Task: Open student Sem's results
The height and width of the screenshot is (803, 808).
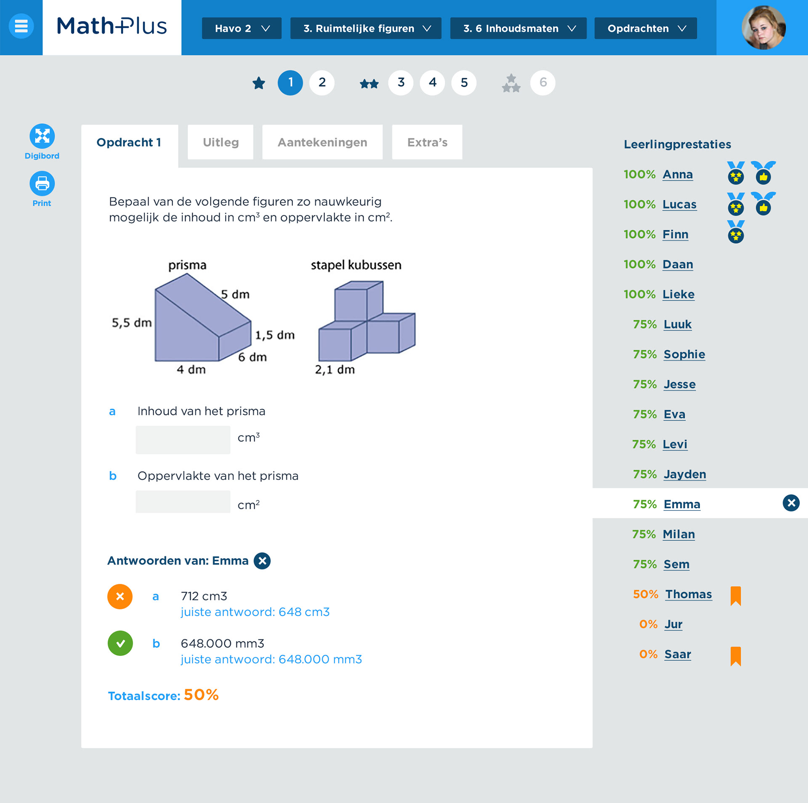Action: (x=676, y=564)
